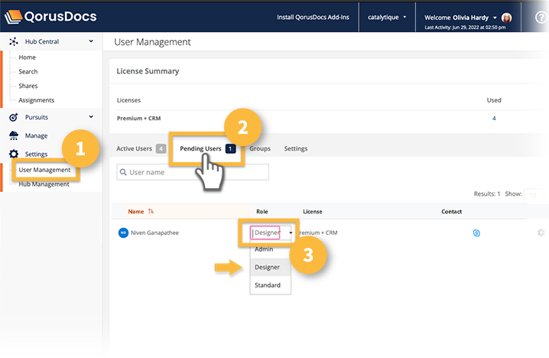The width and height of the screenshot is (549, 358).
Task: Open row settings gear for Niven Ganapathee
Action: click(541, 233)
